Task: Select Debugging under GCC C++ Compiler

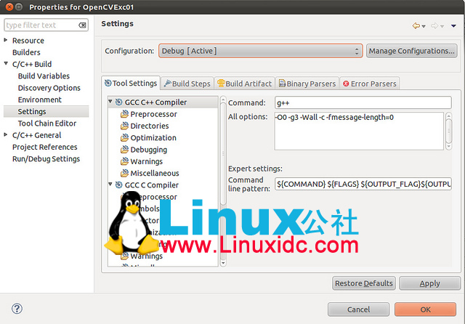Action: click(x=148, y=150)
